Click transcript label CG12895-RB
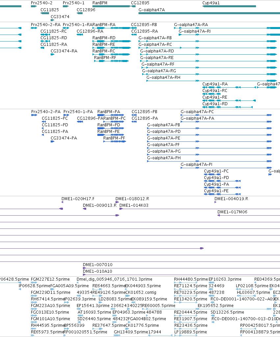 click(144, 25)
